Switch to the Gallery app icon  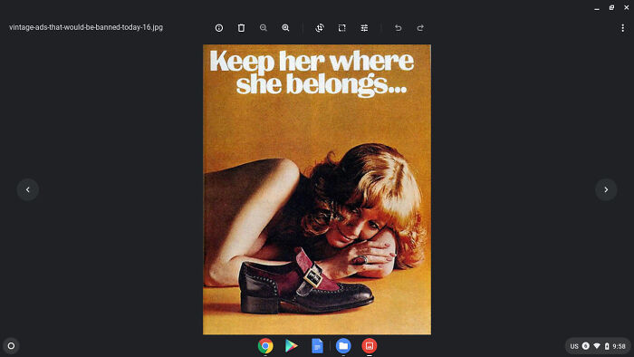pyautogui.click(x=370, y=346)
